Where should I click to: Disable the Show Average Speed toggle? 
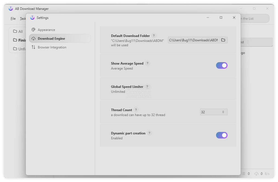222,65
